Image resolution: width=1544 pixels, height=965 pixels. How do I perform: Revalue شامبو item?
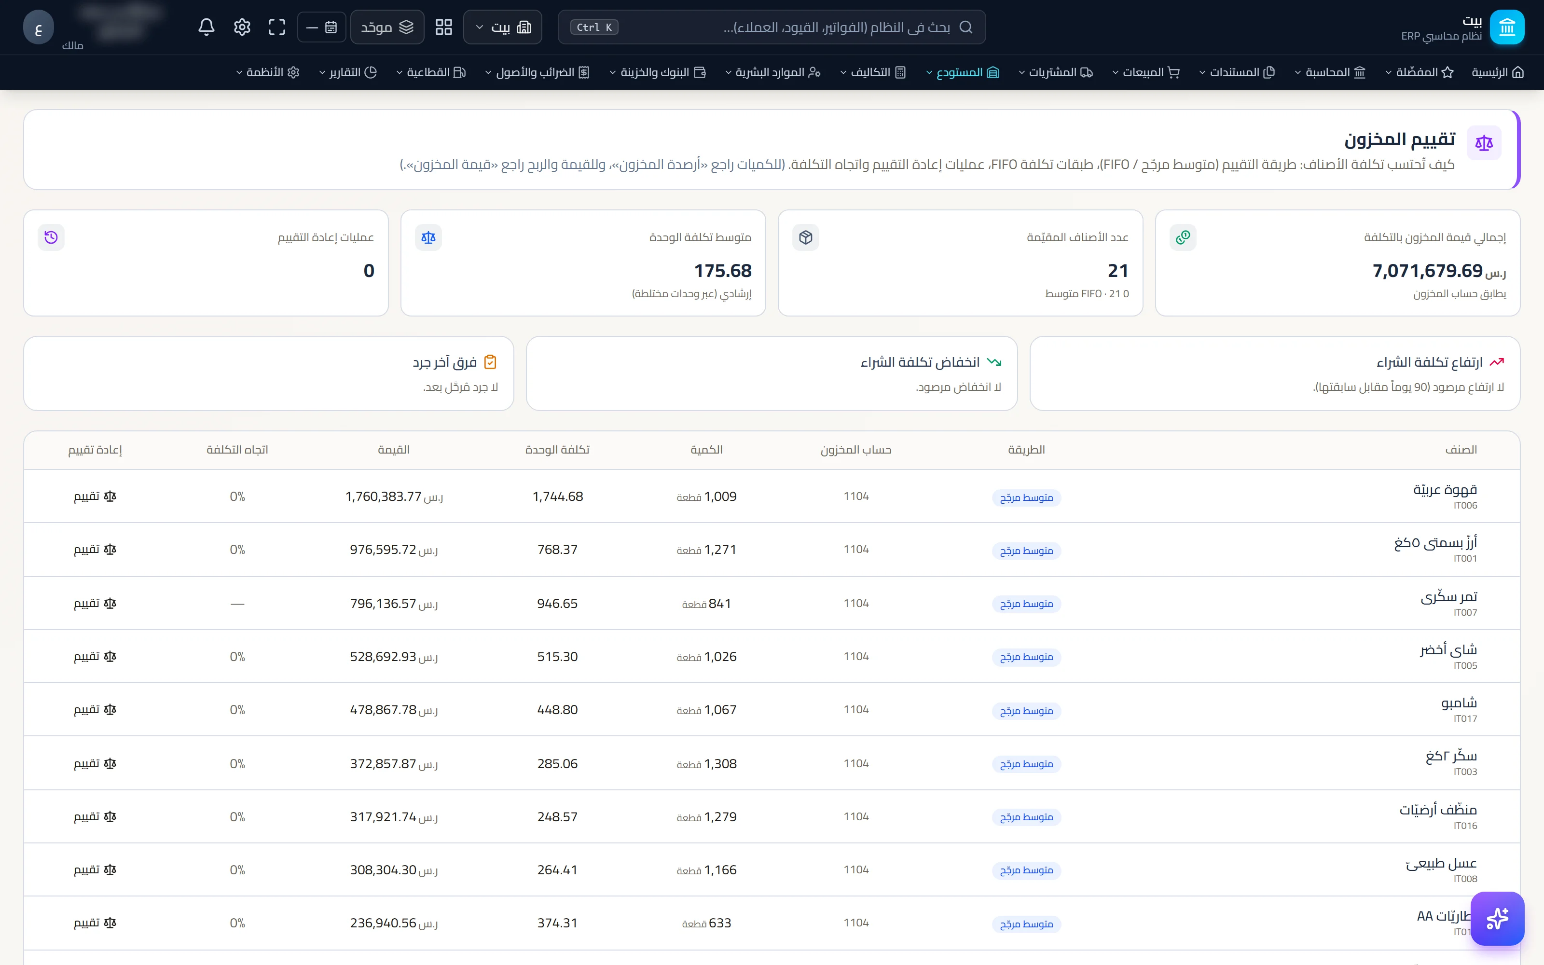coord(95,710)
